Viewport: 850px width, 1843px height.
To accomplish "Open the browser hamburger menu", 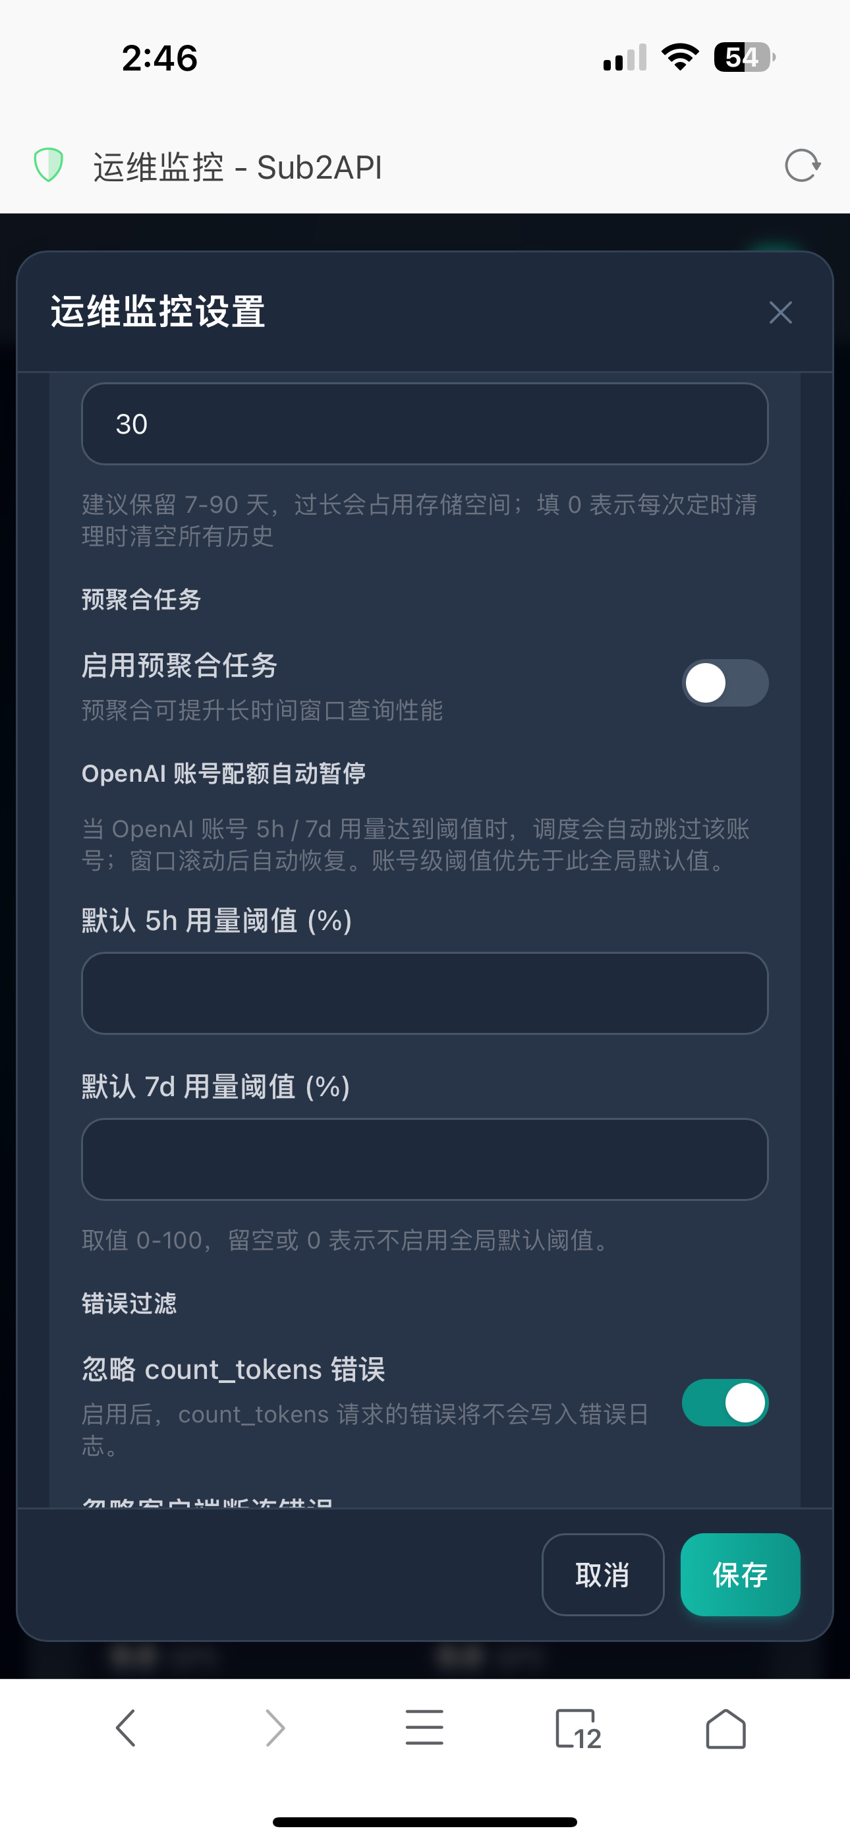I will point(424,1728).
